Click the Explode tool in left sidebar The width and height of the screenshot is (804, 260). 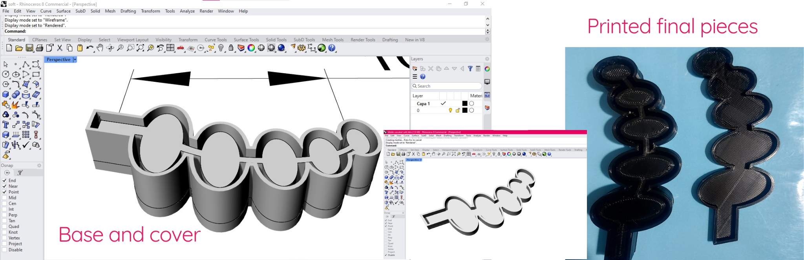click(x=16, y=105)
